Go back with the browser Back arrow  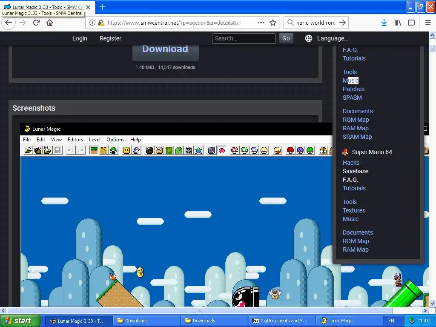tap(9, 23)
